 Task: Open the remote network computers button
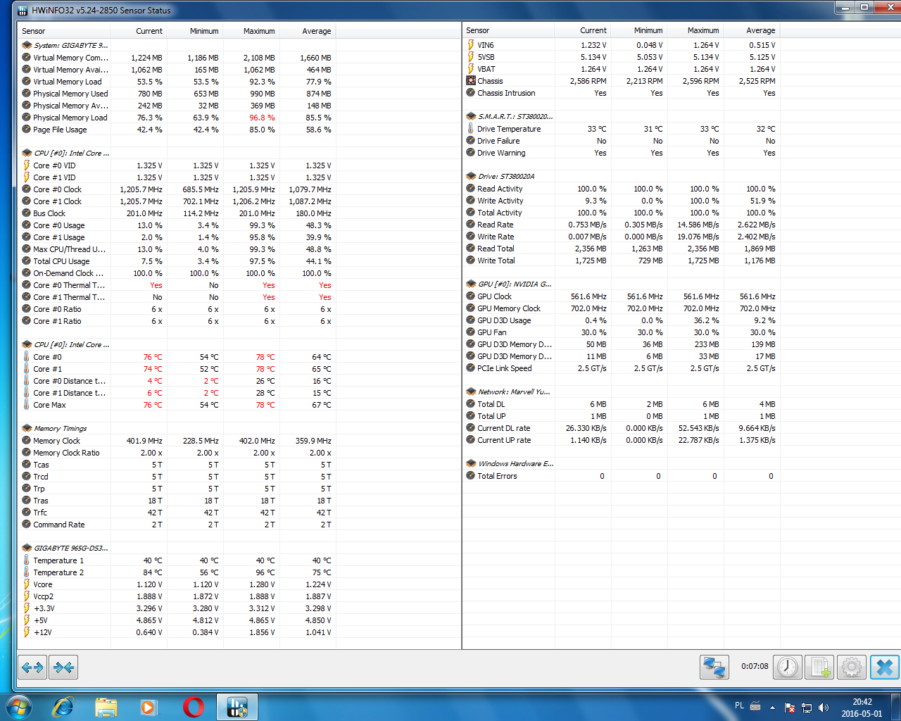(714, 667)
